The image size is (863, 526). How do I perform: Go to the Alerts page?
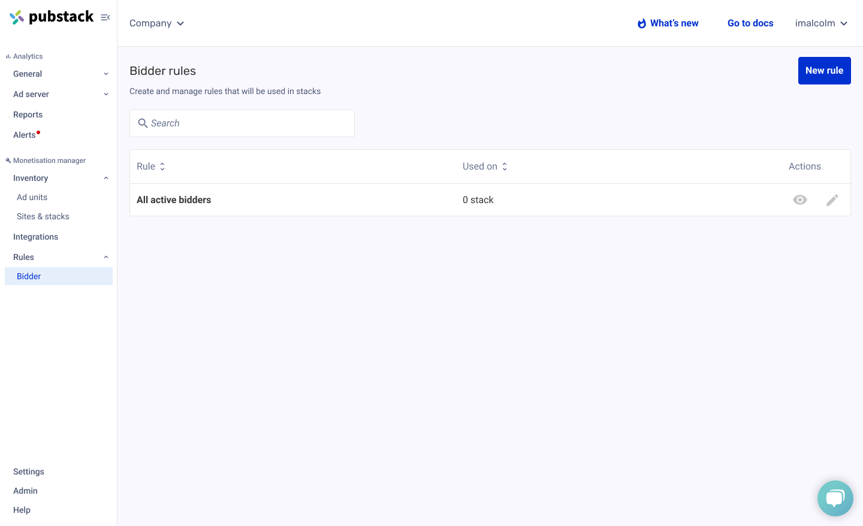(x=25, y=135)
